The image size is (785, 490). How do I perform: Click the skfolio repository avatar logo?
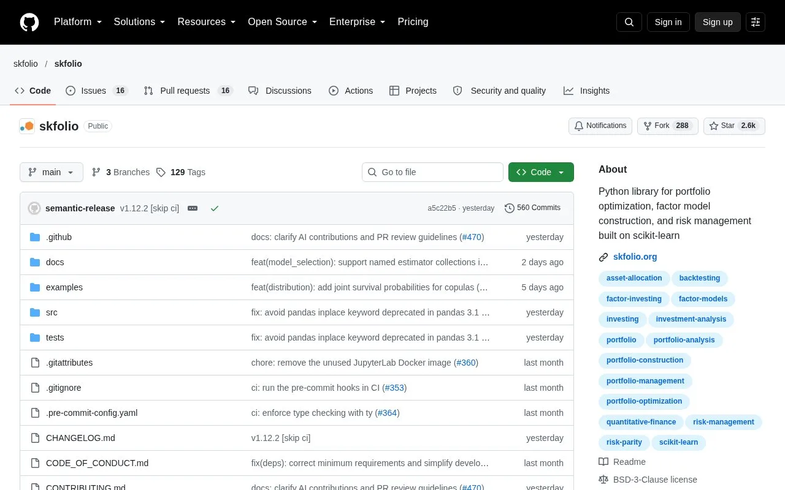click(27, 126)
